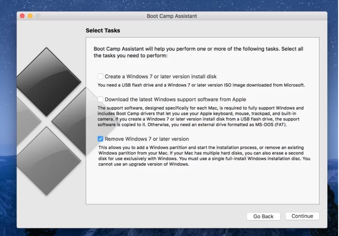Screen dimensions: 339x236
Task: Close the Boot Camp Assistant window
Action: click(22, 16)
